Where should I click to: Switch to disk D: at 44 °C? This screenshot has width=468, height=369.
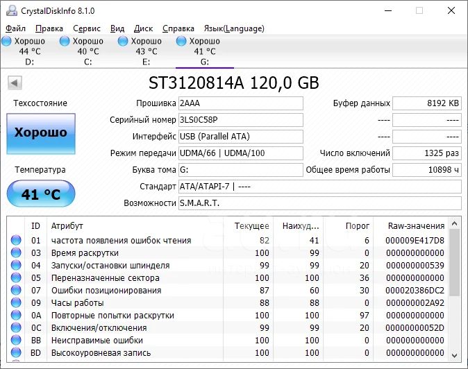pos(30,51)
